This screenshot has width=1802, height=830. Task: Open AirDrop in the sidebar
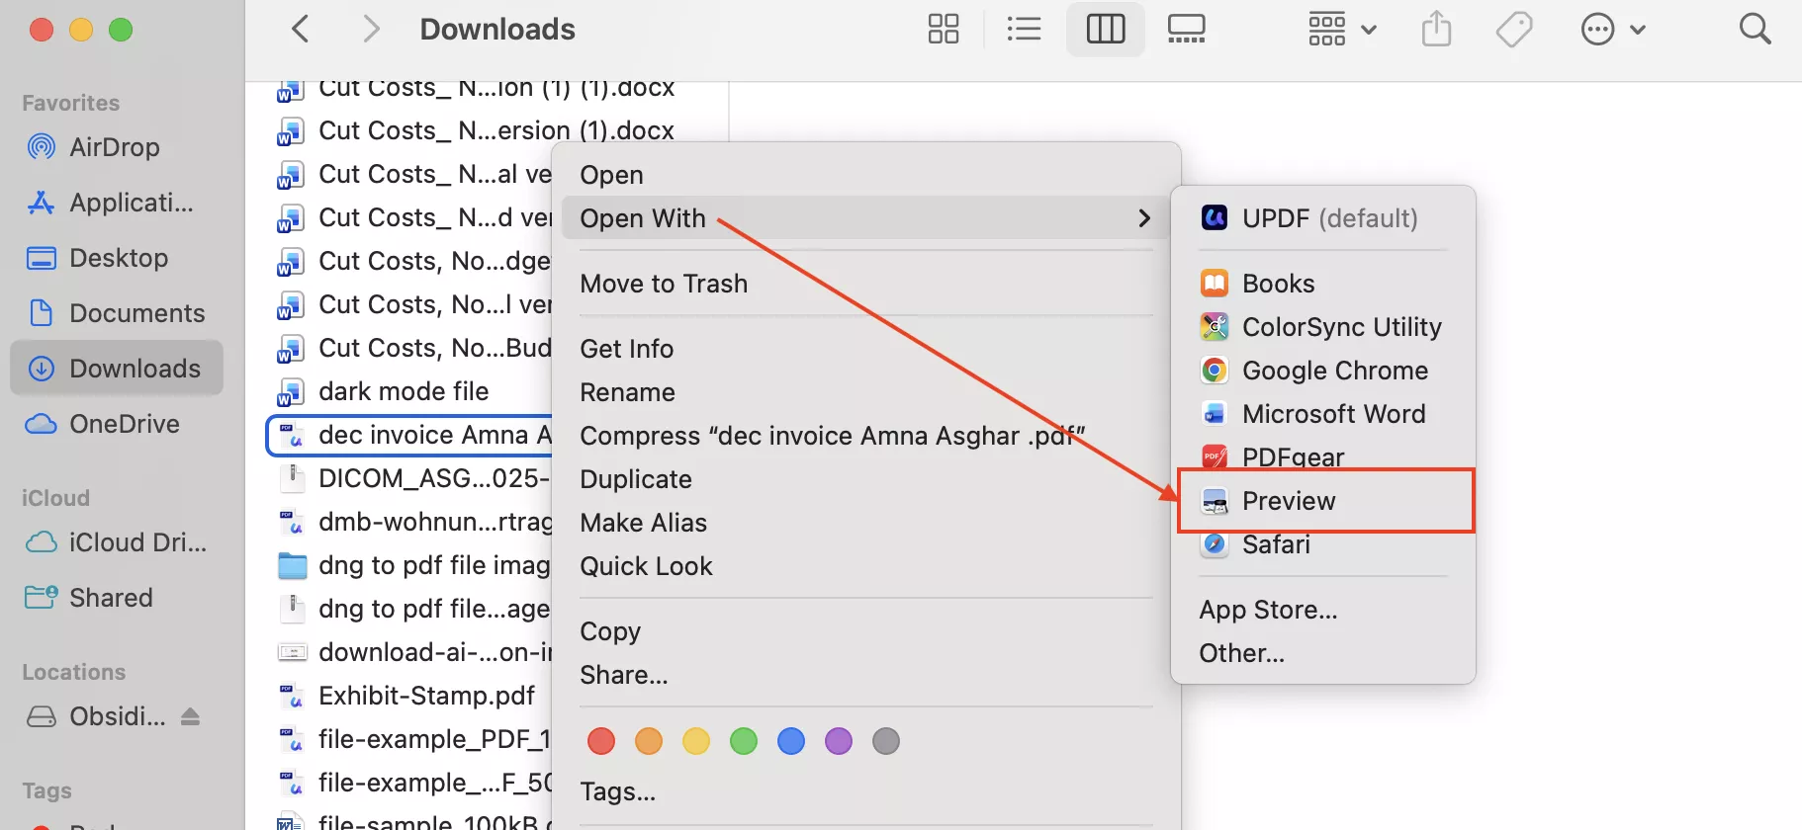click(117, 147)
